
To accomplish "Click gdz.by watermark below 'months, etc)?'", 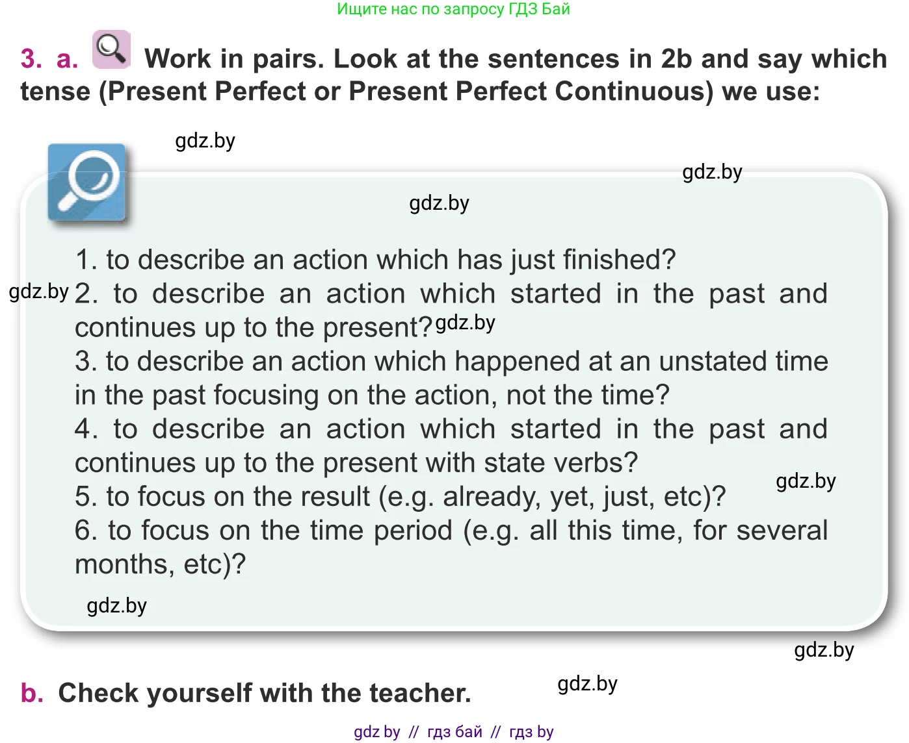I will pos(117,606).
